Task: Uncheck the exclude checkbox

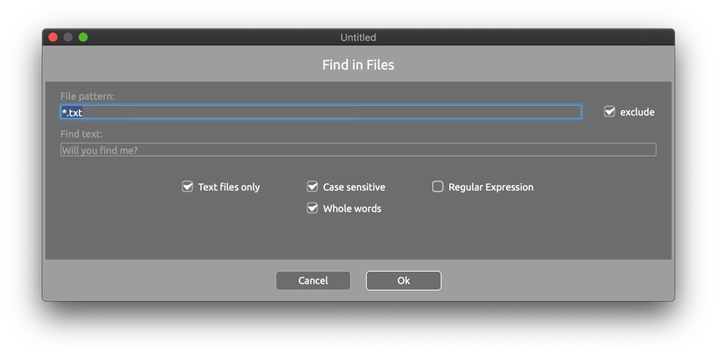Action: click(610, 112)
